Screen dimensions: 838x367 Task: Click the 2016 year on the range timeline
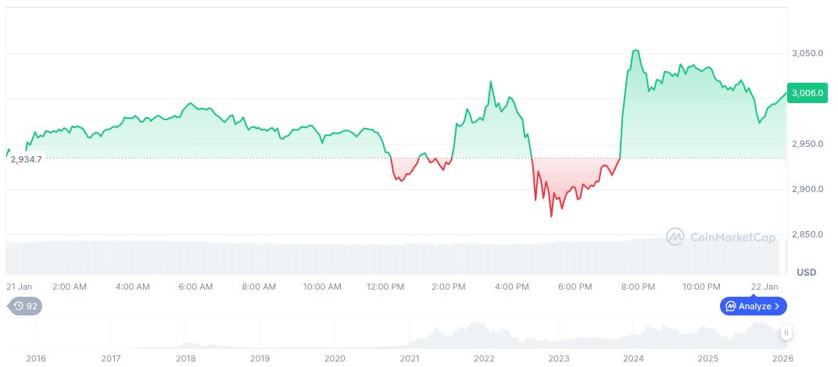pyautogui.click(x=36, y=358)
